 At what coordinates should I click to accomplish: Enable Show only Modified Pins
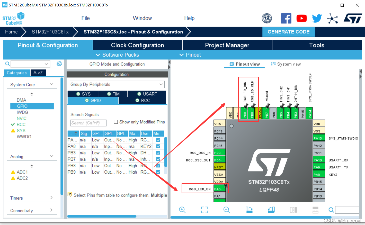click(x=116, y=122)
